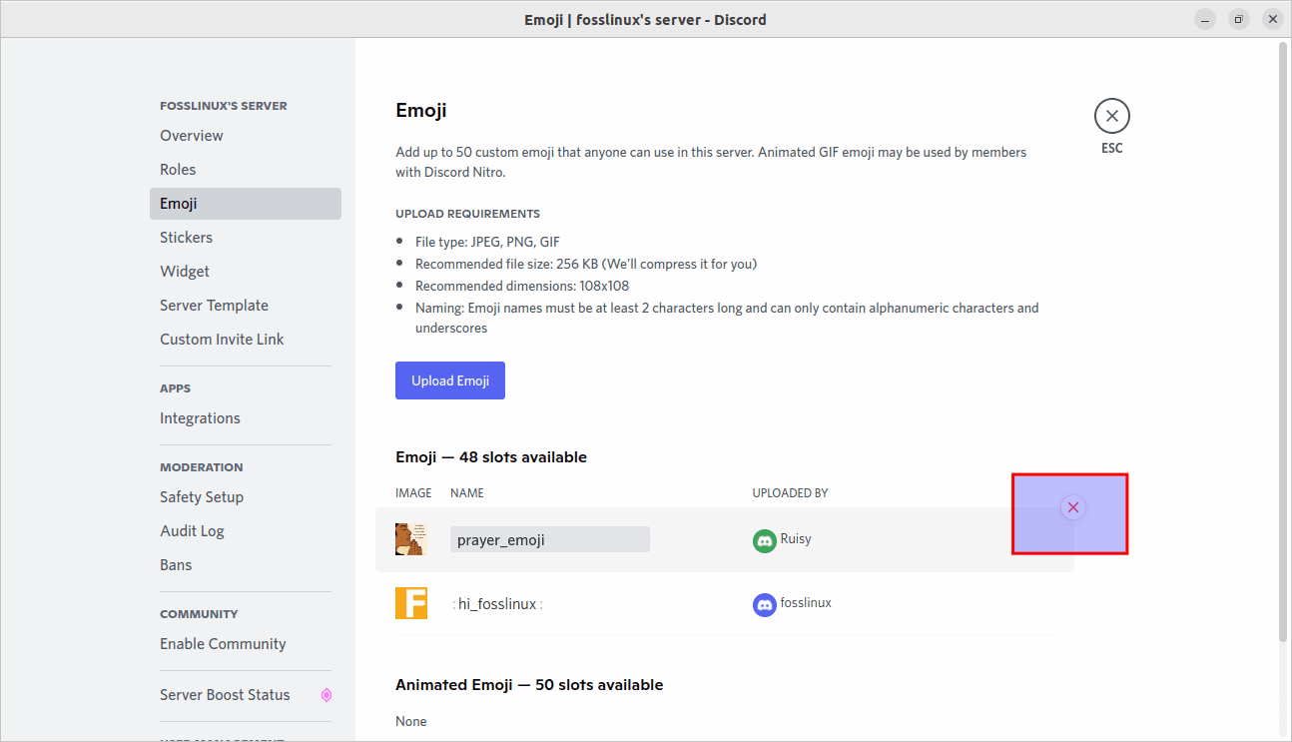Open Server Boost Status page

(x=246, y=695)
